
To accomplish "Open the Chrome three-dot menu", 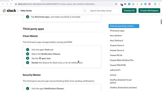I will (159, 4).
